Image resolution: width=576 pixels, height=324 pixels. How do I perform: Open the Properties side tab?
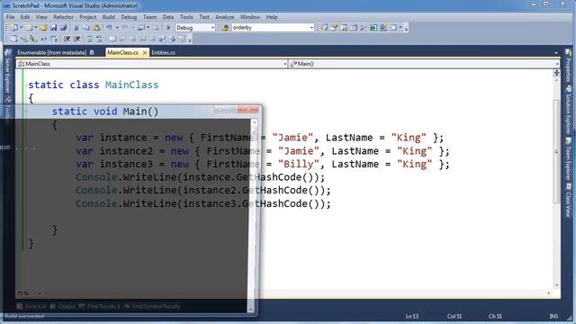[x=568, y=66]
